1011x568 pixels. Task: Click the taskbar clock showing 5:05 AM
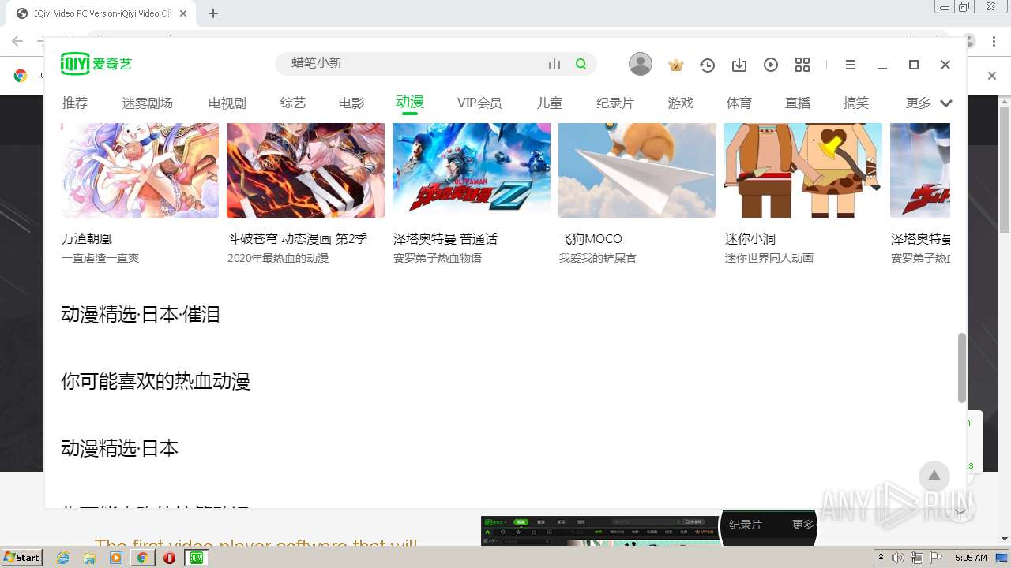[x=971, y=558]
